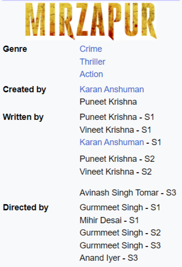The image size is (182, 267).
Task: Open Karan Anshuman under Created by
Action: [x=112, y=89]
